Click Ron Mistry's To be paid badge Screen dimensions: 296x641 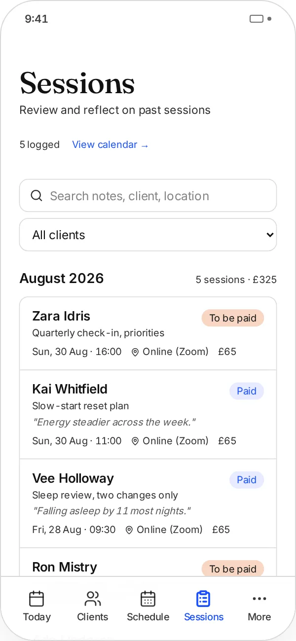(233, 569)
